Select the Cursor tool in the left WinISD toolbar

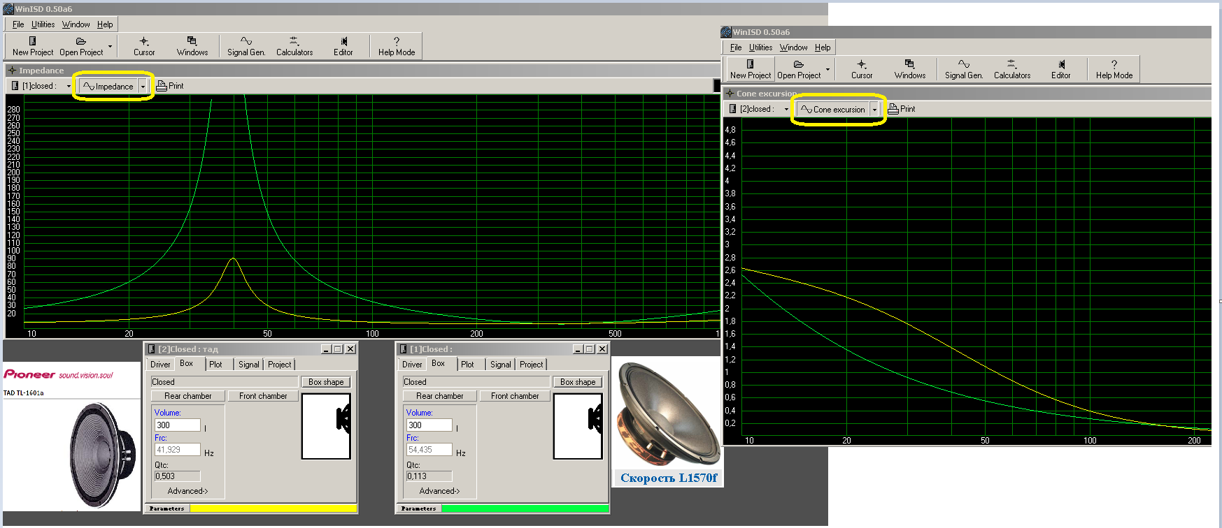[x=144, y=46]
